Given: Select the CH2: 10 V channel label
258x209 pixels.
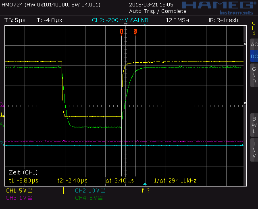Looking at the screenshot, I should pyautogui.click(x=90, y=191).
